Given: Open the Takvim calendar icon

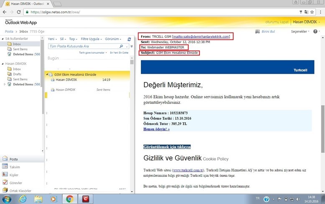Looking at the screenshot, I should click(5, 166).
